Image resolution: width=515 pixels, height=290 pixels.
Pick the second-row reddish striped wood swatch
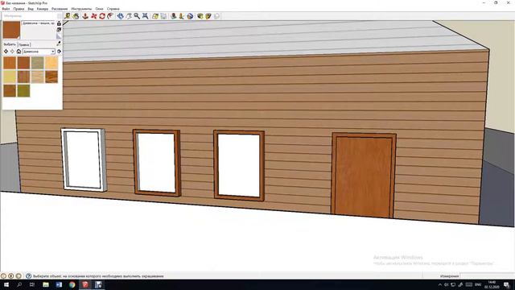[23, 77]
